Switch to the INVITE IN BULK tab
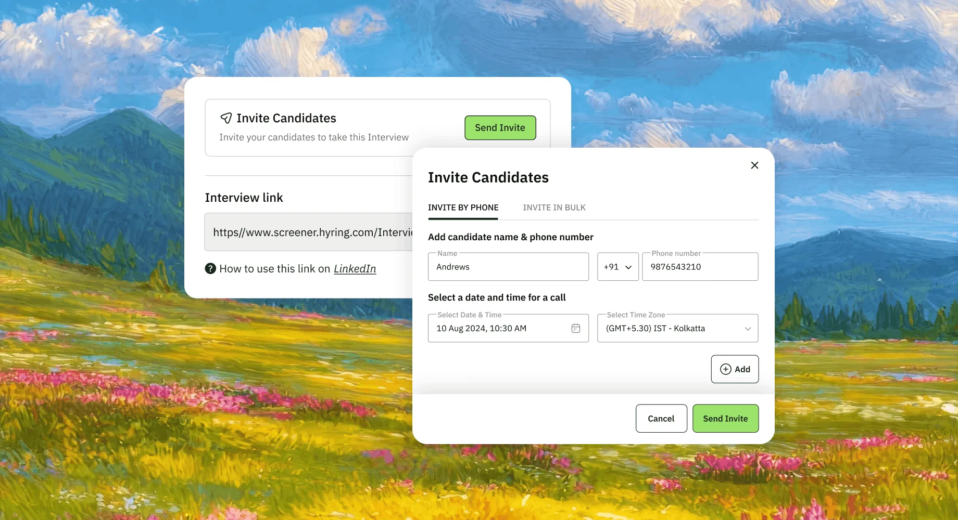This screenshot has width=958, height=520. pyautogui.click(x=554, y=207)
